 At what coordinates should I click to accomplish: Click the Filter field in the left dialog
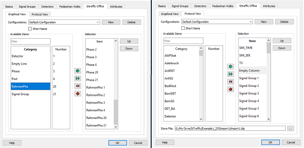31,41
